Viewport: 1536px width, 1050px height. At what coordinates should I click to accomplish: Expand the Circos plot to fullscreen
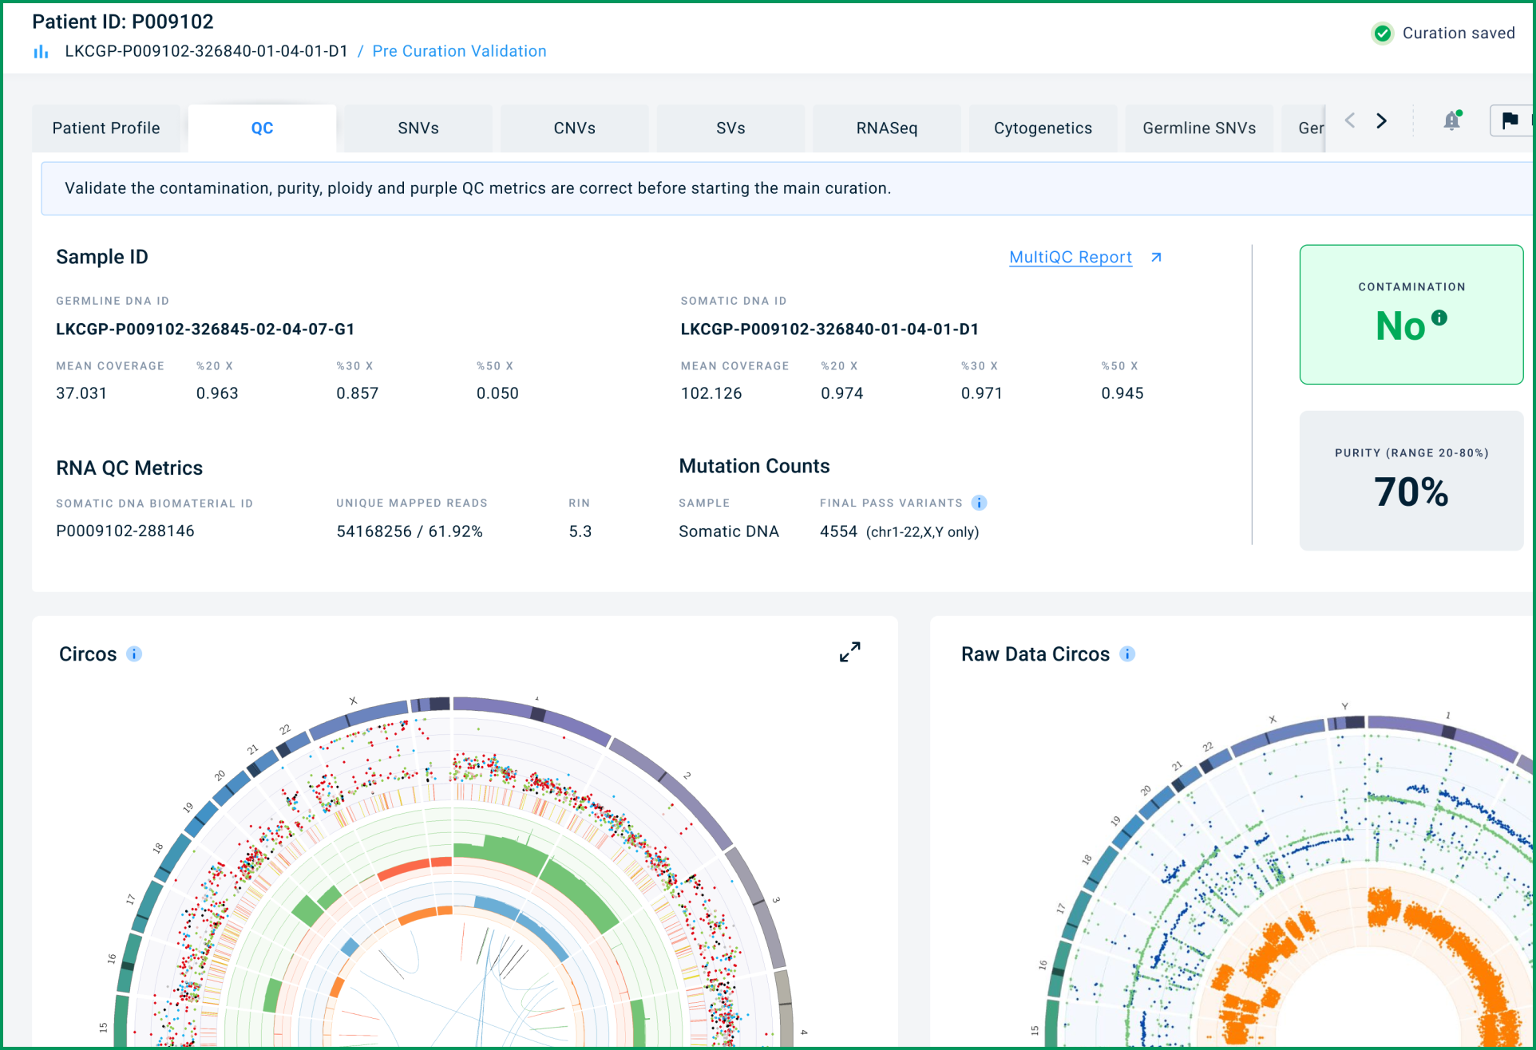point(850,652)
